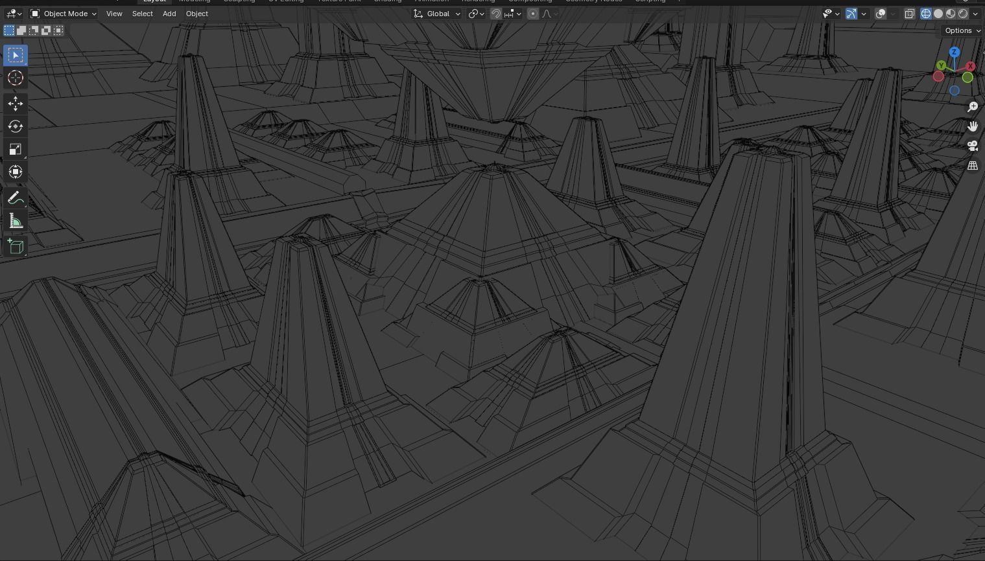Switch perspective/orthographic with the grid icon

pyautogui.click(x=972, y=166)
